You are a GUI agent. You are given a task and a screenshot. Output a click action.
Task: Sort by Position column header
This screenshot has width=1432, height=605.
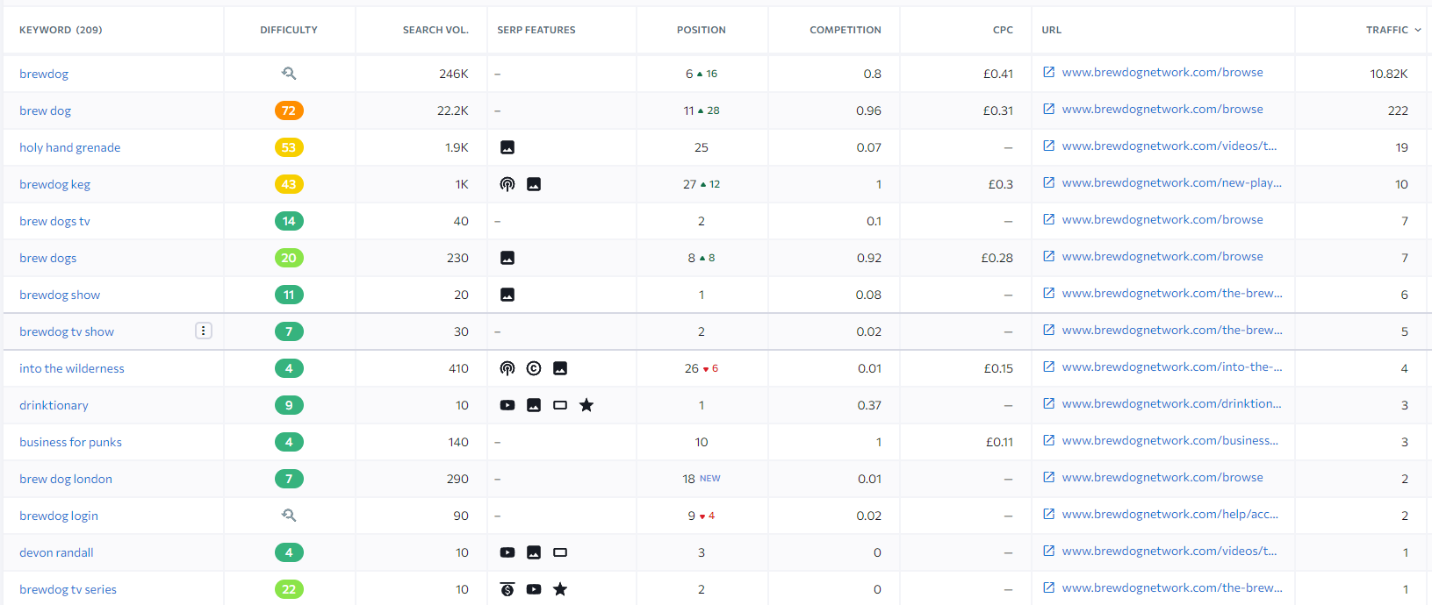click(702, 30)
